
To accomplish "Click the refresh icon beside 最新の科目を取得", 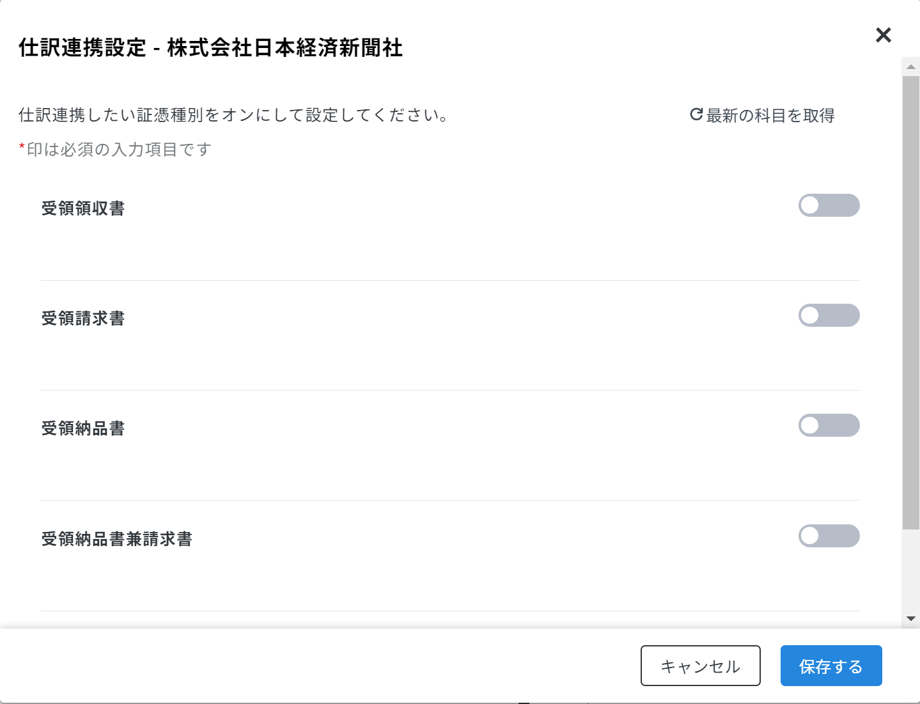I will [x=696, y=114].
